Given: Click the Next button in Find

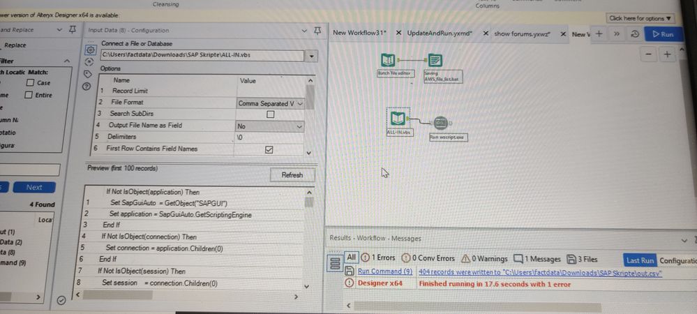Looking at the screenshot, I should pos(34,187).
